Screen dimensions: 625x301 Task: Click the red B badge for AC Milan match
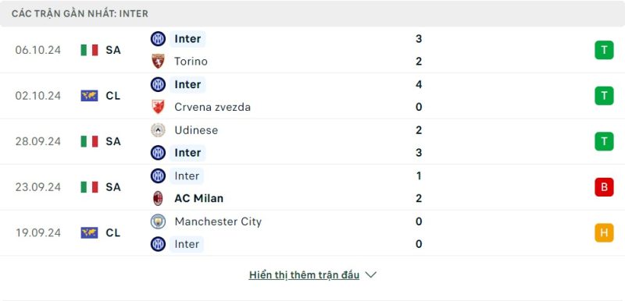coord(604,187)
